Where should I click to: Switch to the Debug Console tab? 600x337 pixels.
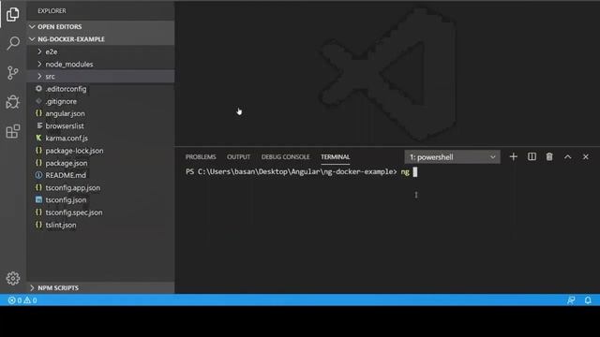pyautogui.click(x=285, y=157)
